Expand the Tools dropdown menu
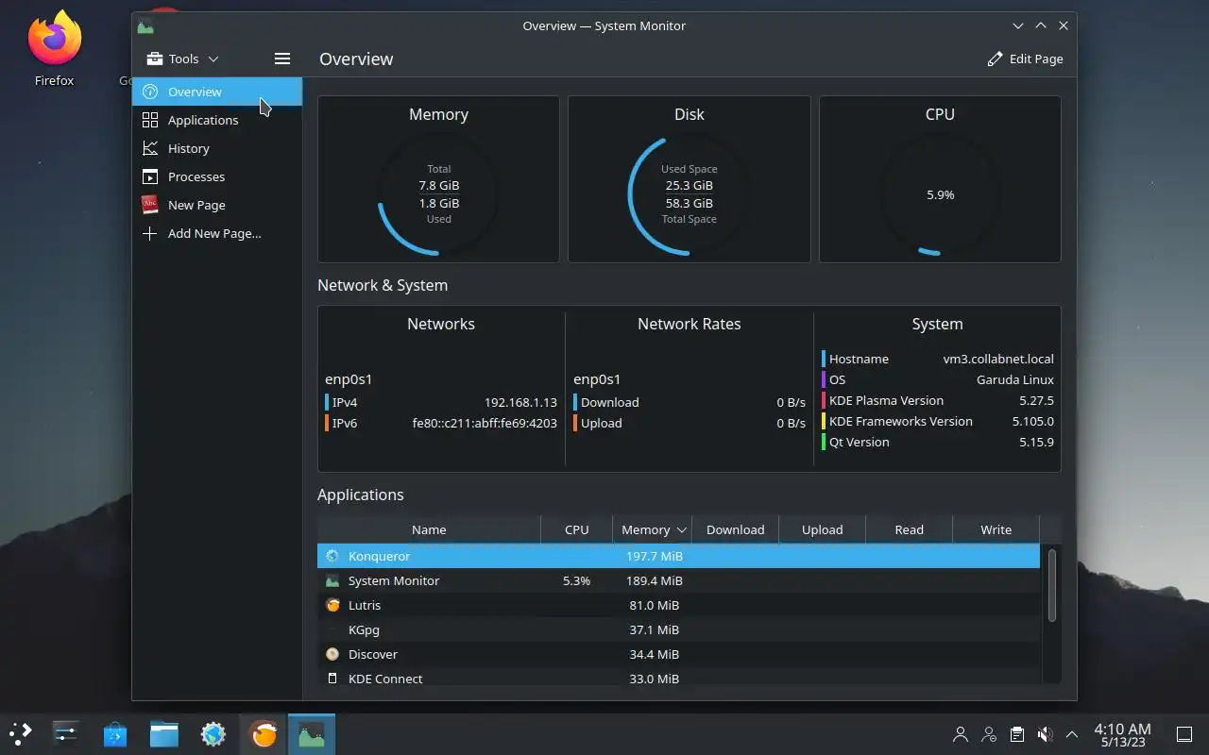Image resolution: width=1209 pixels, height=755 pixels. tap(182, 59)
